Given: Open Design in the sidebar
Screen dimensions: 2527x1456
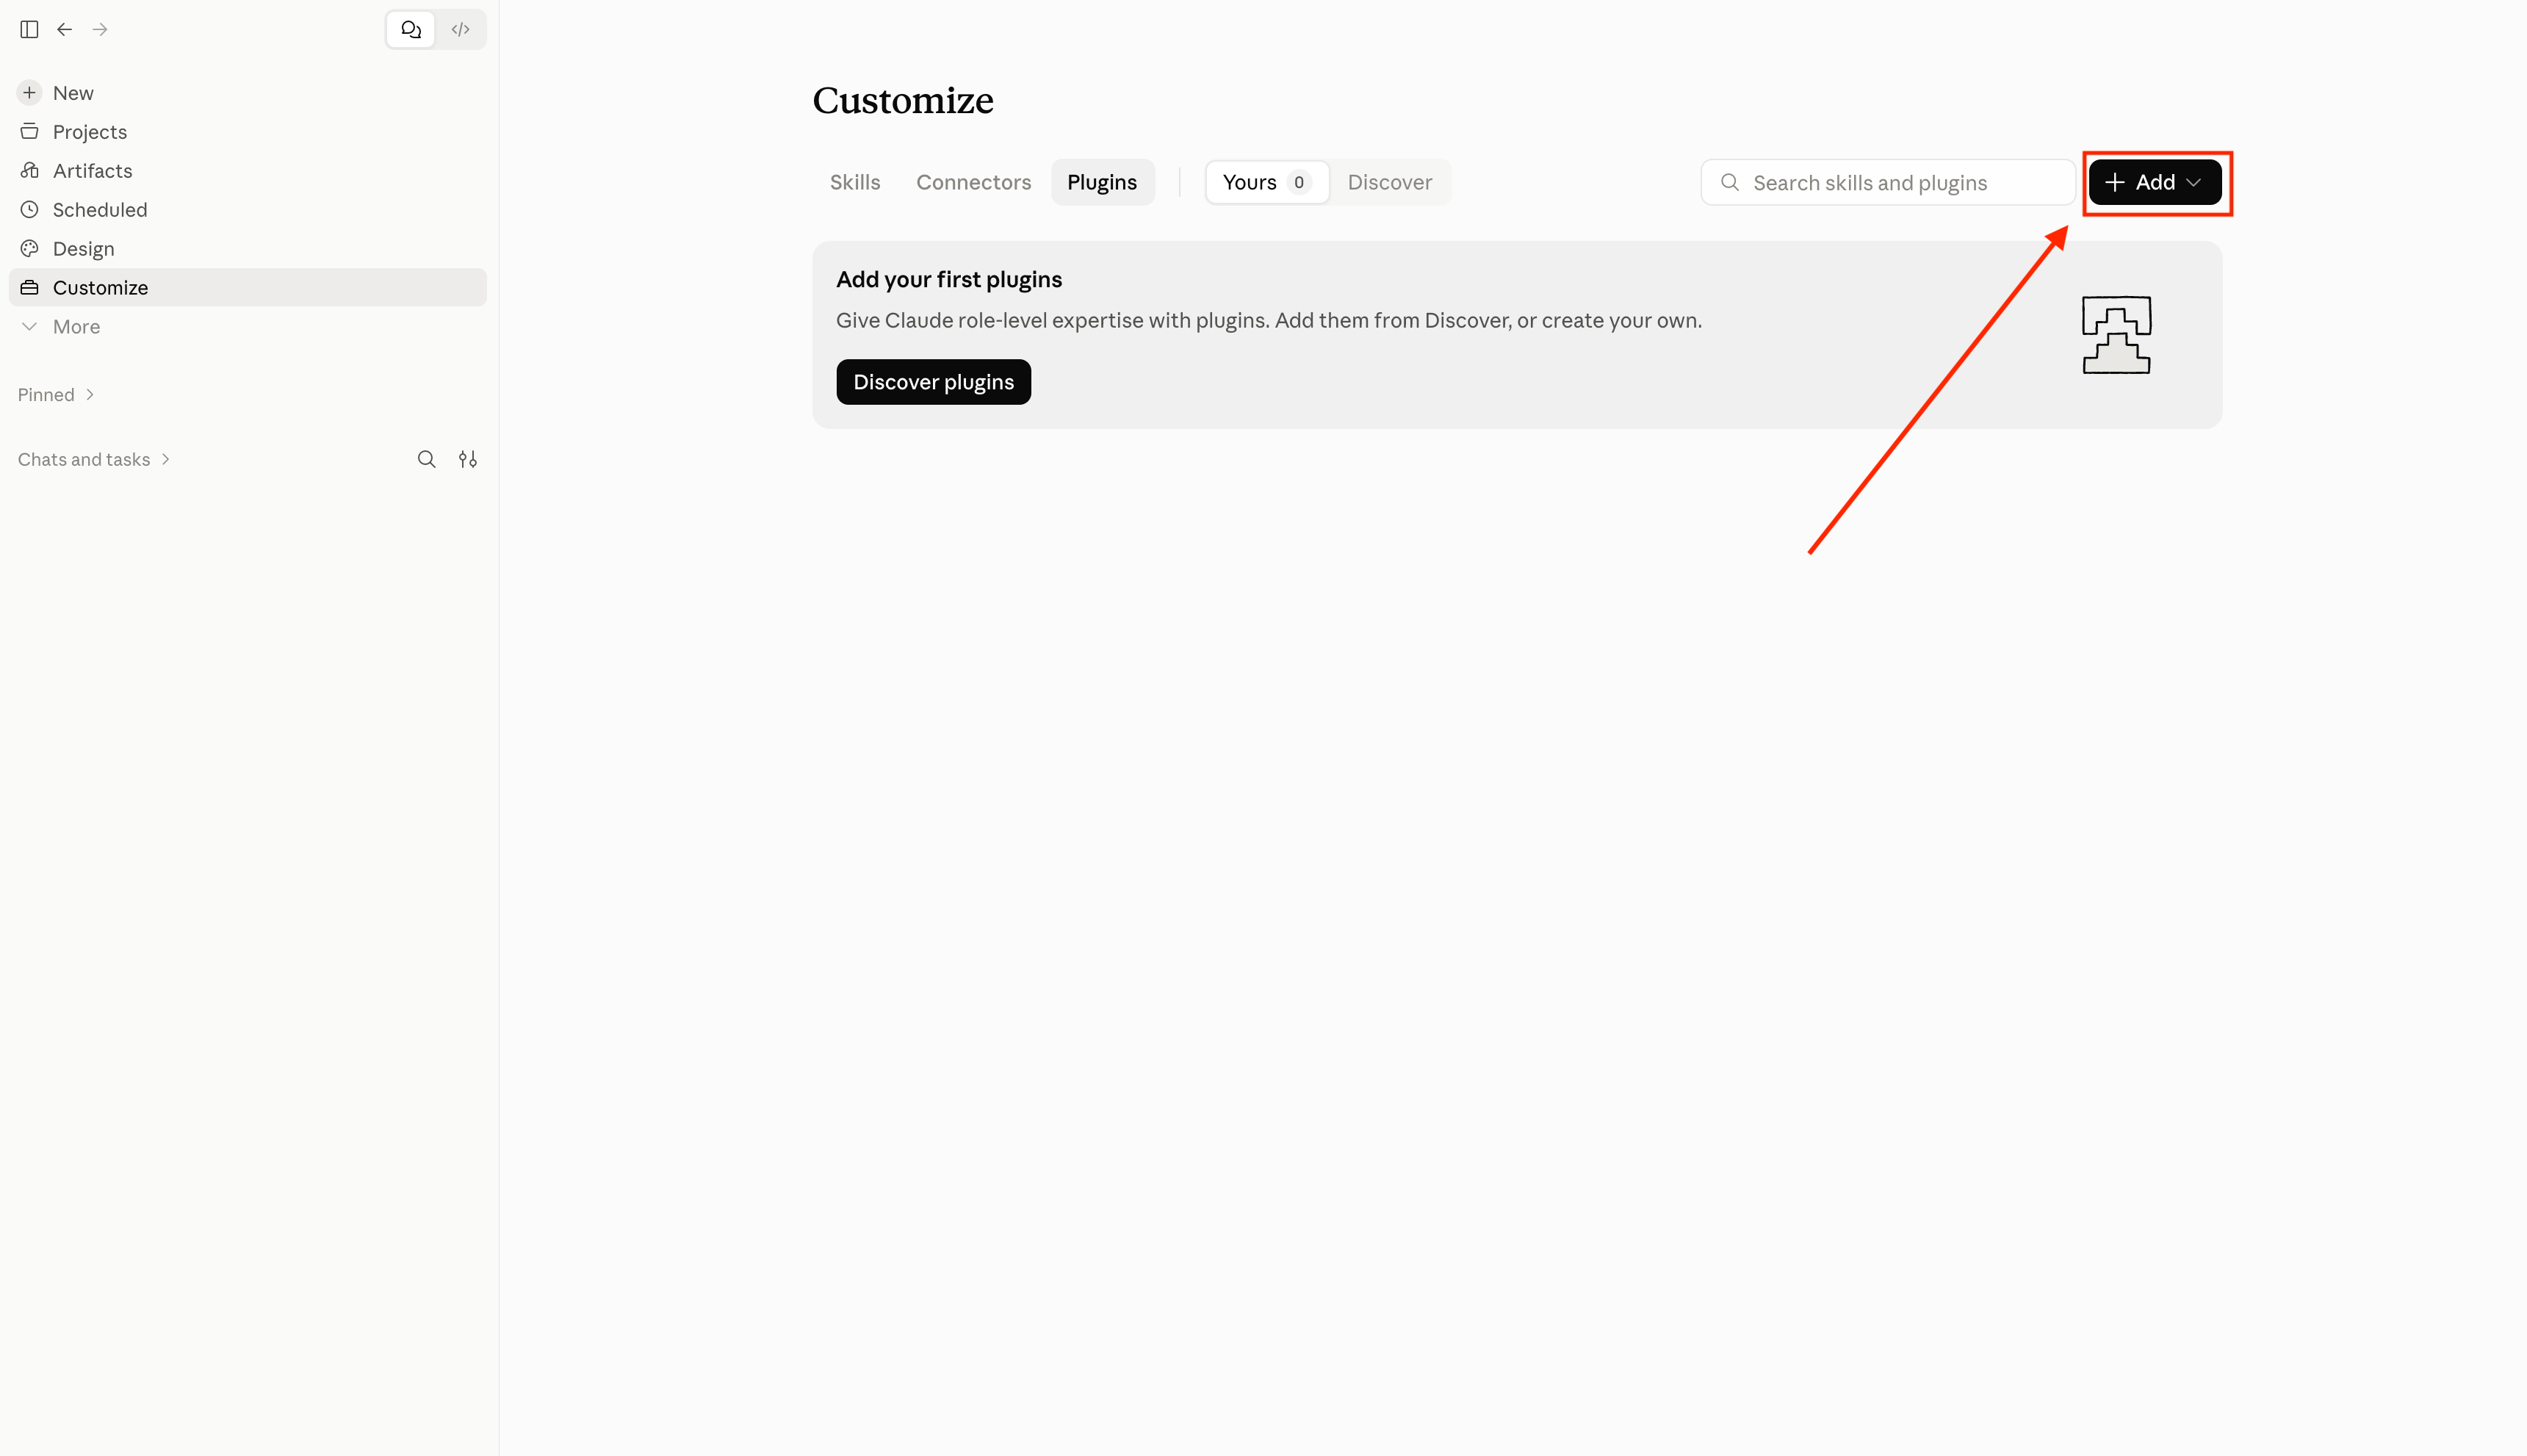Looking at the screenshot, I should coord(248,249).
